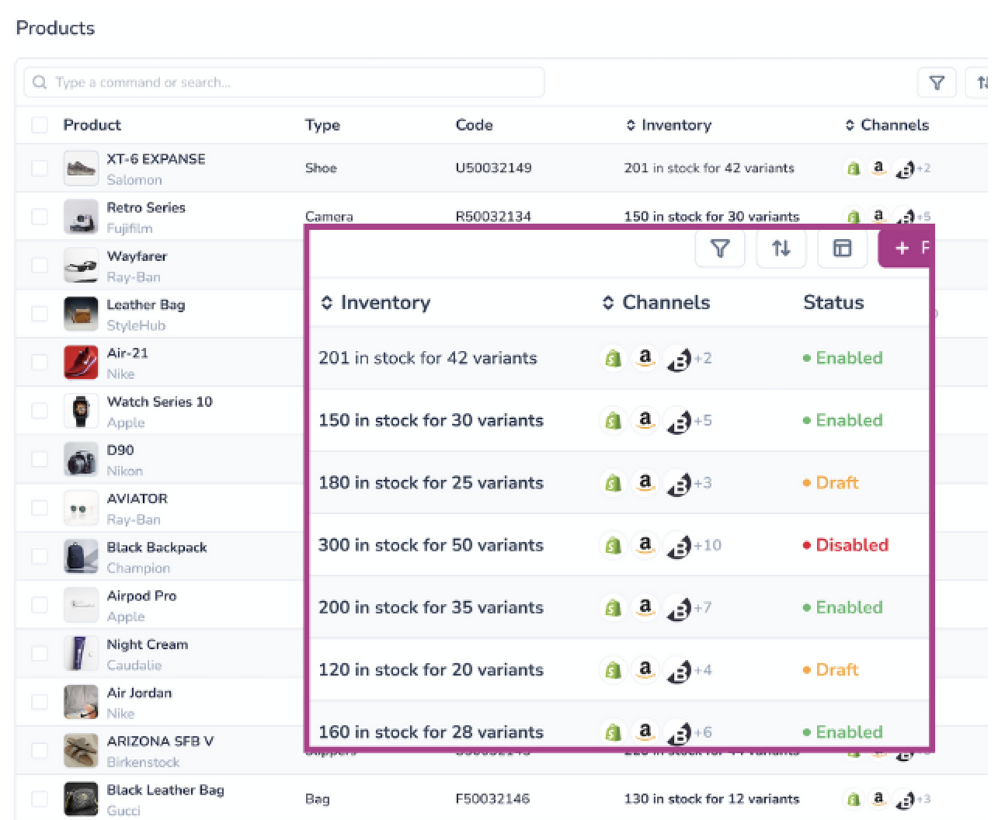
Task: Tick the D90 Nikon row checkbox
Action: click(40, 460)
